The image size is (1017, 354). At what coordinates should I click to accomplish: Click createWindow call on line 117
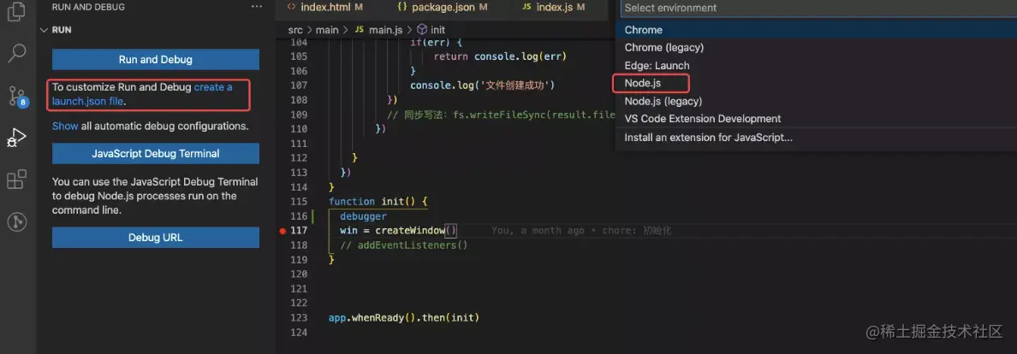416,231
